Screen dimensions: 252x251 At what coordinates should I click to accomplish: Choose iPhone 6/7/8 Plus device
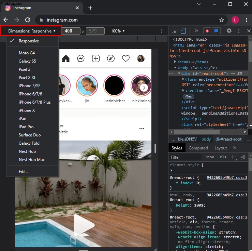(x=32, y=102)
